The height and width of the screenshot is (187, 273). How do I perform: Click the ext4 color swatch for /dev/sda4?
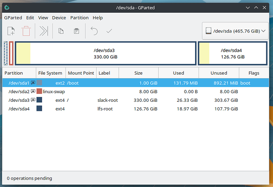[x=39, y=108]
